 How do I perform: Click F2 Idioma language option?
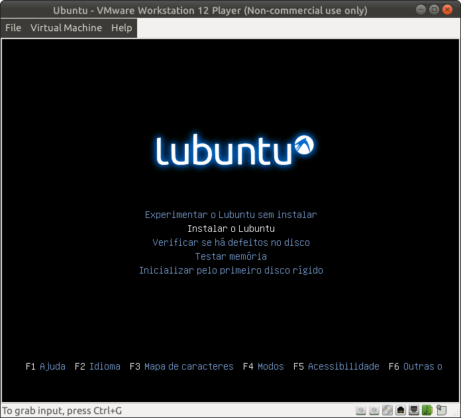tap(97, 366)
